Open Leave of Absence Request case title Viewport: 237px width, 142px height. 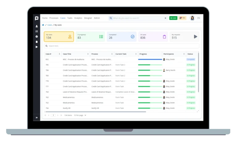pyautogui.click(x=75, y=92)
